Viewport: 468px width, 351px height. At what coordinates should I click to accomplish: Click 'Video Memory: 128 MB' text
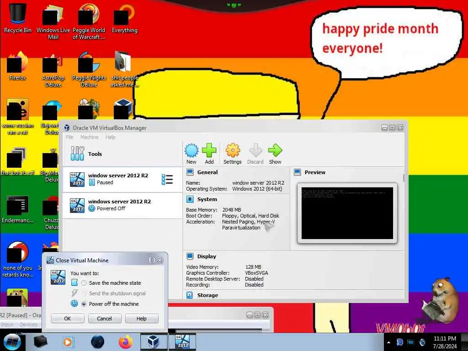coord(223,267)
